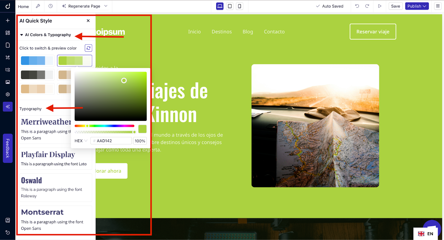Viewport: 444px width, 240px height.
Task: Open the EN language selector
Action: pyautogui.click(x=426, y=234)
